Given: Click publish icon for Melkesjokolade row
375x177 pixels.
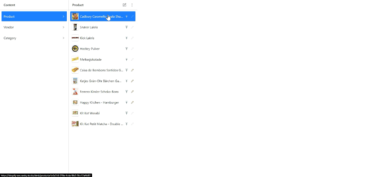Looking at the screenshot, I should 126,60.
